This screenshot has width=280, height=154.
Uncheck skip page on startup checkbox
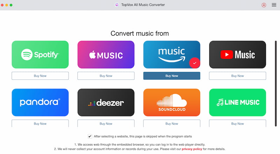[90, 136]
